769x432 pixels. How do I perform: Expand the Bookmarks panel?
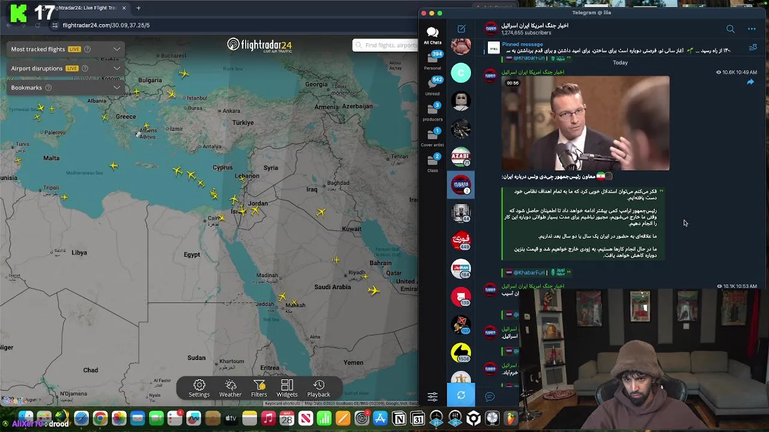click(x=117, y=88)
